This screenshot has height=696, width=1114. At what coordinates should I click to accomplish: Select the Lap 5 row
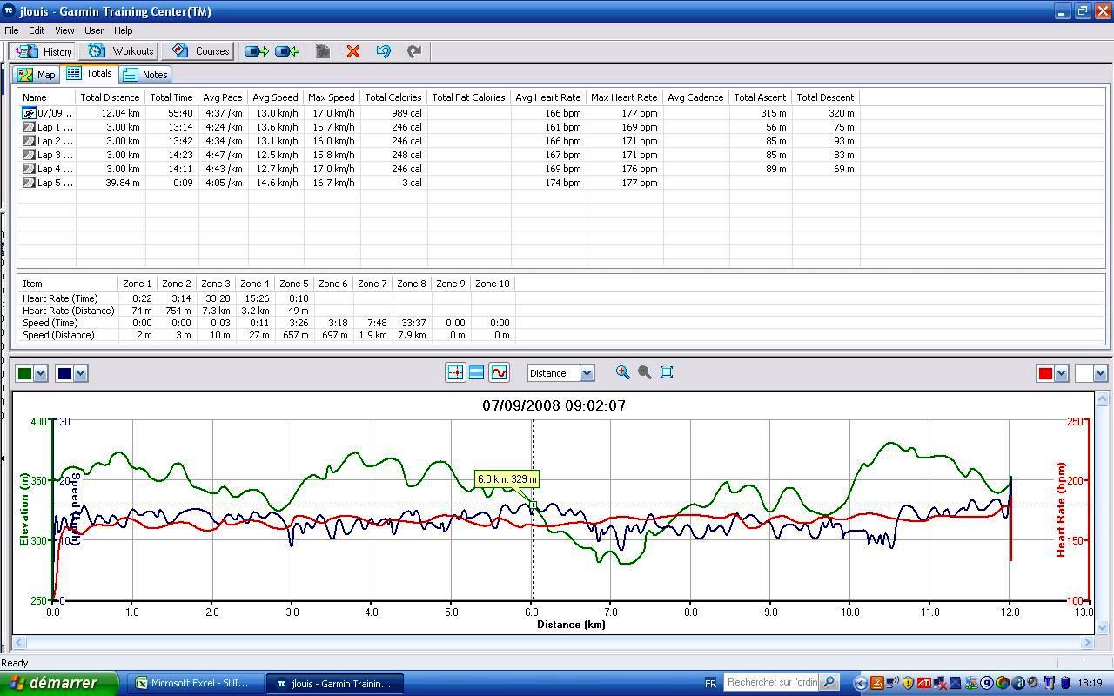[440, 183]
